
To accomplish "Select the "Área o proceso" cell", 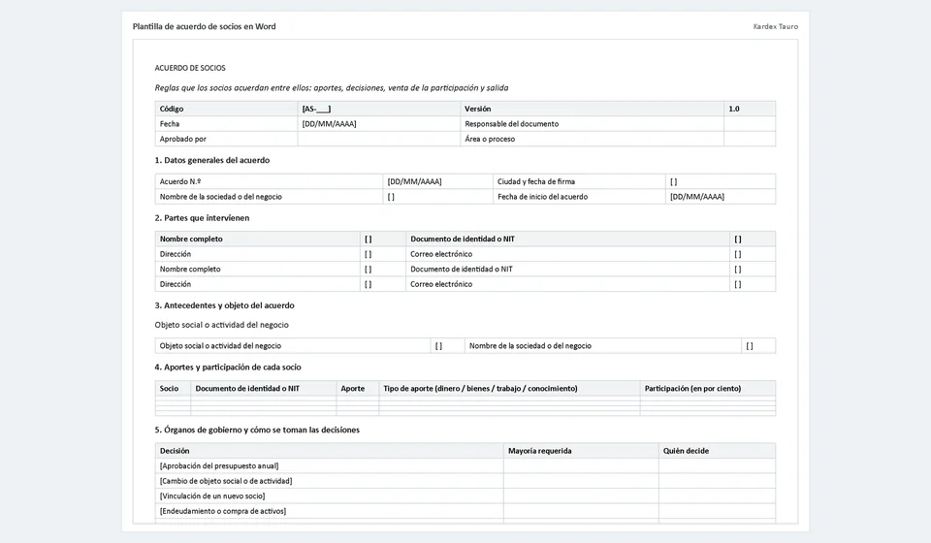I will point(592,139).
